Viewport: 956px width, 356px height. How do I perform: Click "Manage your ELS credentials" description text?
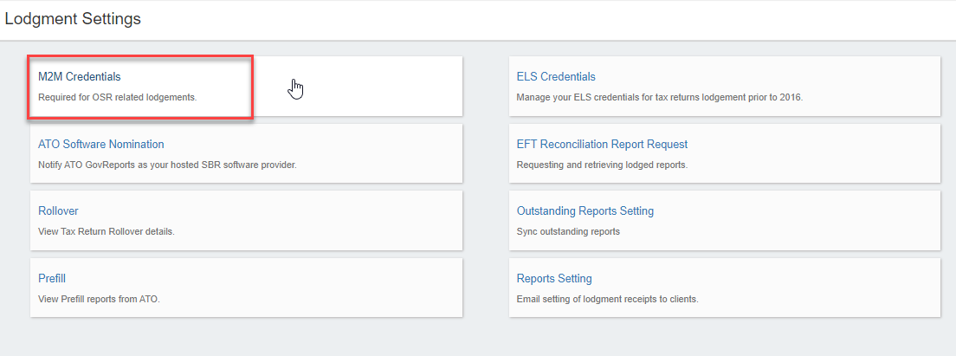coord(659,97)
